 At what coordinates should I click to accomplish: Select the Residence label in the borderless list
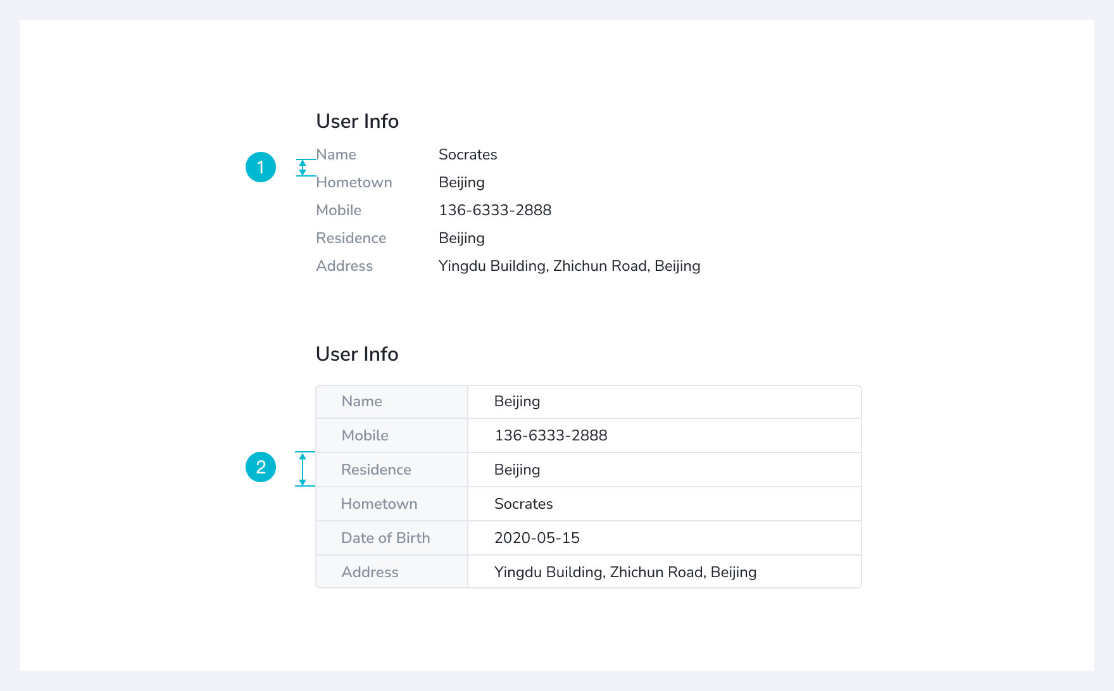[351, 238]
